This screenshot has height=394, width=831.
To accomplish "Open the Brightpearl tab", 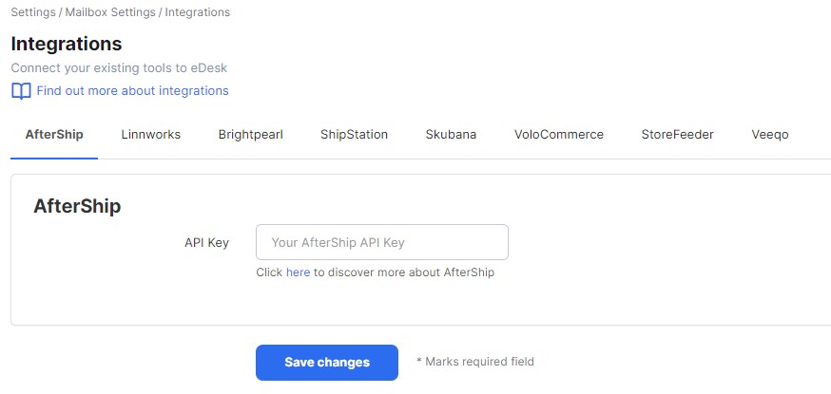I will pos(251,134).
